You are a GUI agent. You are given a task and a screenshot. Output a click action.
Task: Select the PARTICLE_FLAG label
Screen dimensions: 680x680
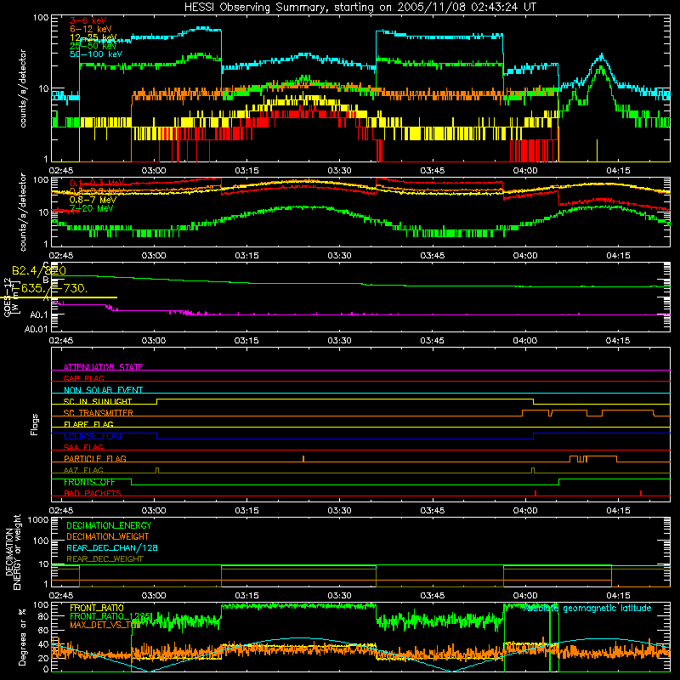click(95, 458)
